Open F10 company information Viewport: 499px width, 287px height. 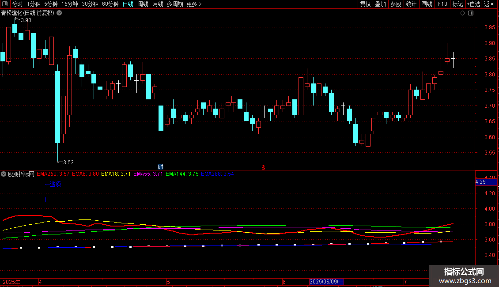tap(442, 4)
